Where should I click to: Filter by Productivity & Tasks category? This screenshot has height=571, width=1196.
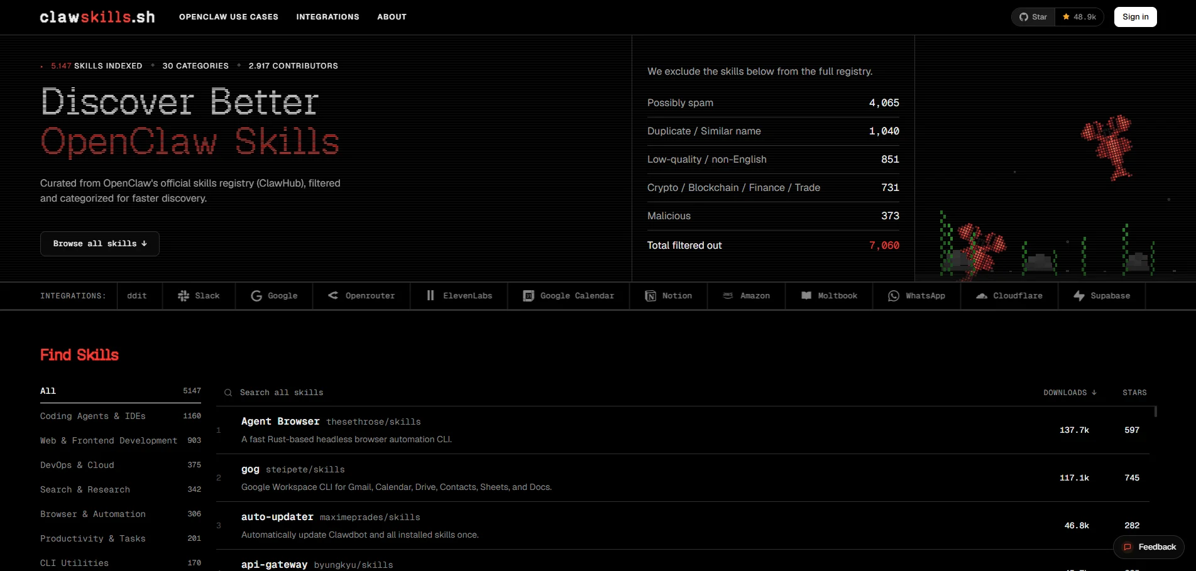click(x=121, y=538)
